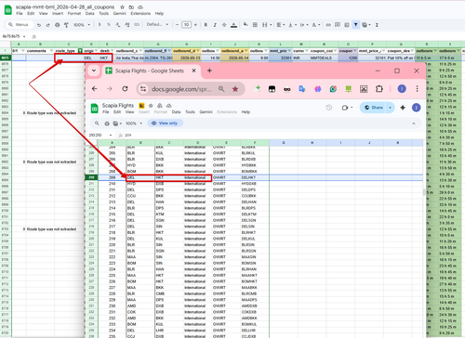The image size is (465, 338).
Task: Open fill color picker in back sheet
Action: (x=246, y=24)
